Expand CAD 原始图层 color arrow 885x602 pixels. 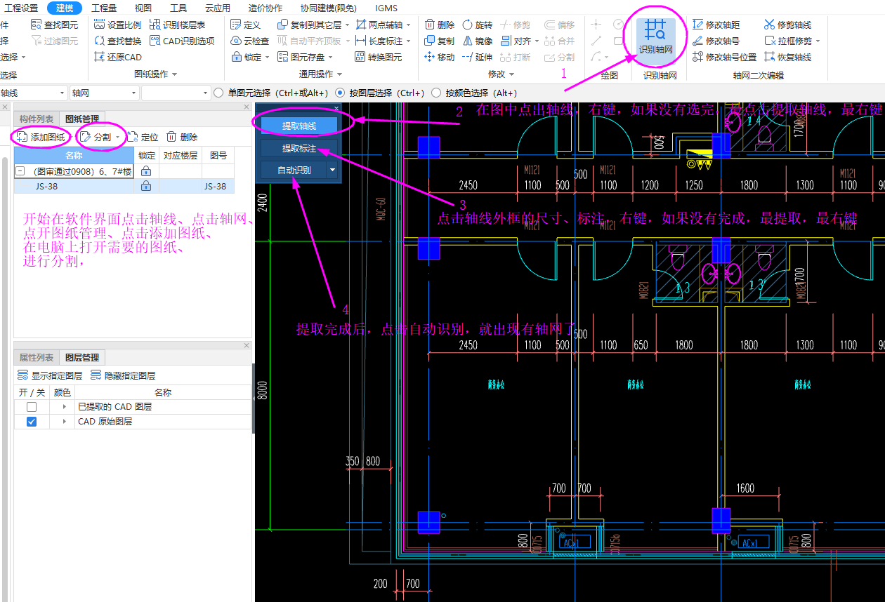pyautogui.click(x=64, y=422)
